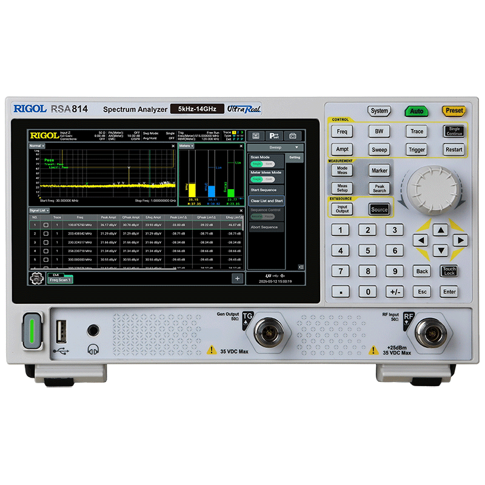Push the Trigger key

(x=416, y=150)
